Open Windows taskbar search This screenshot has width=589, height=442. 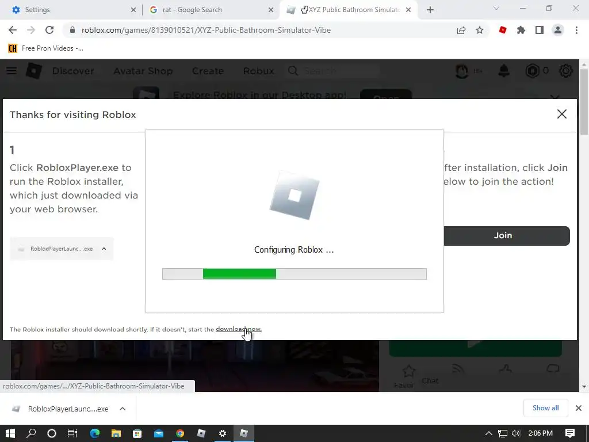(31, 433)
